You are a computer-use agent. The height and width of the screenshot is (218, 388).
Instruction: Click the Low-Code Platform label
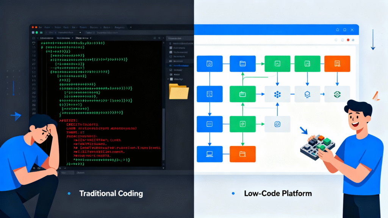tap(278, 193)
